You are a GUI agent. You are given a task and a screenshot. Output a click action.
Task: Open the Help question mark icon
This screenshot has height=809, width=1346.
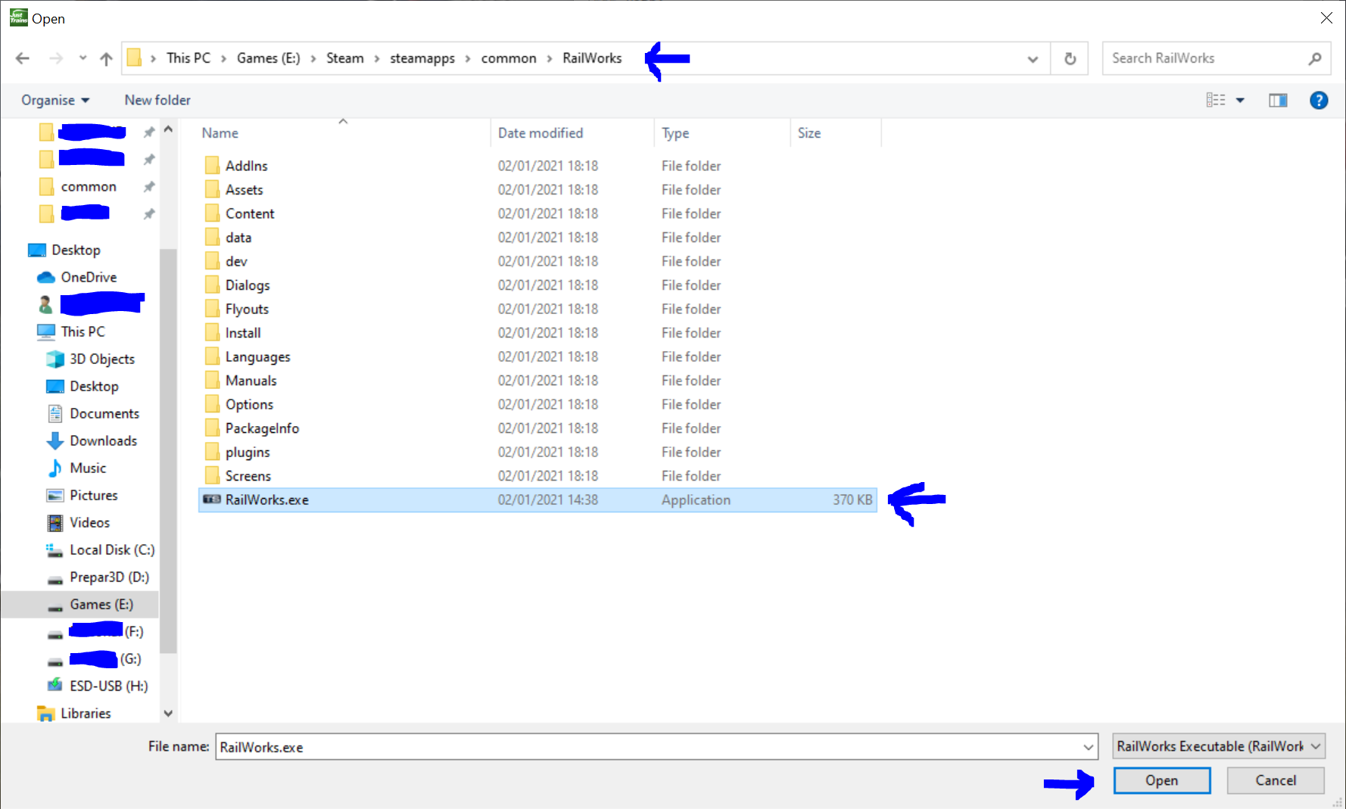click(x=1318, y=100)
